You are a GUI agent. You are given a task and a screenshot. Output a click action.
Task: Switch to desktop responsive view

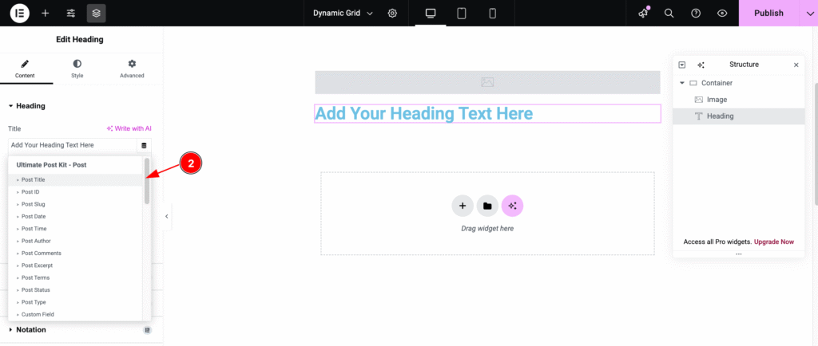click(x=431, y=13)
